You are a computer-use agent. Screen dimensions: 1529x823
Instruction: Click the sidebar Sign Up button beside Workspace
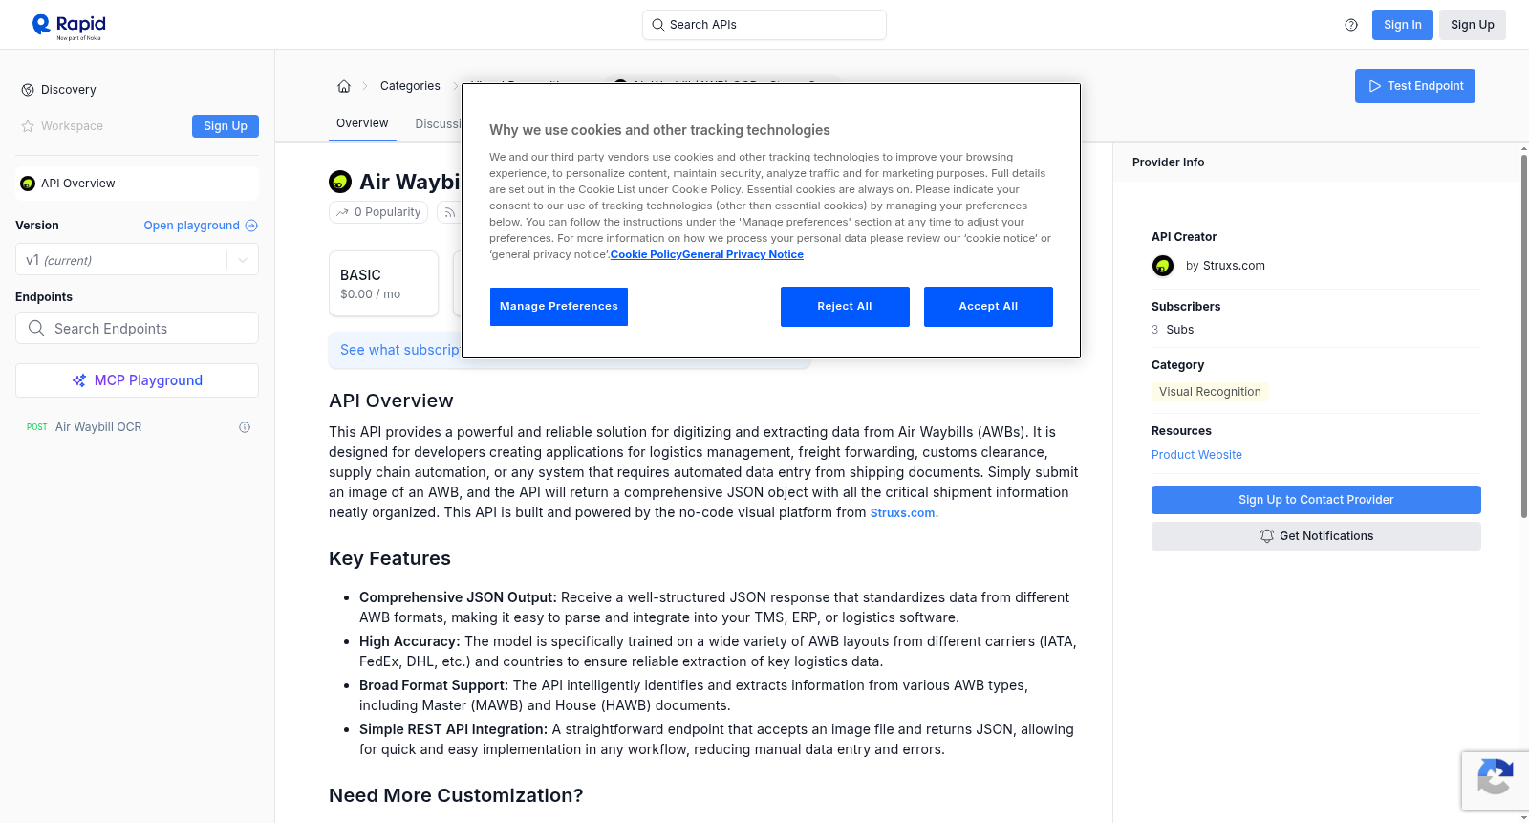(226, 126)
